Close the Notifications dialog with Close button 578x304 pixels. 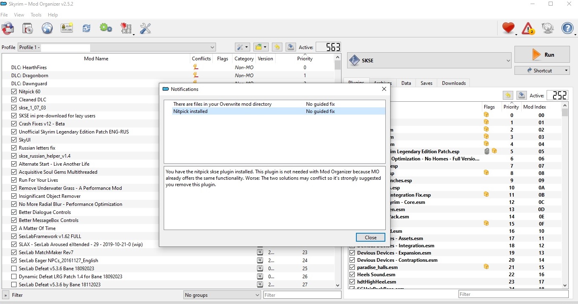pyautogui.click(x=370, y=238)
